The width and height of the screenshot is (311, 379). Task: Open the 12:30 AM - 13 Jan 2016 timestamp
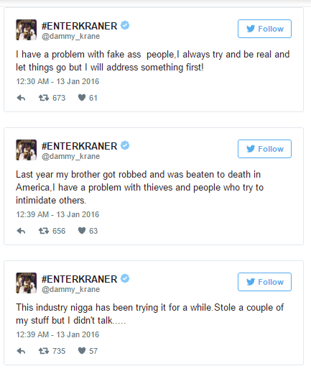coord(57,81)
